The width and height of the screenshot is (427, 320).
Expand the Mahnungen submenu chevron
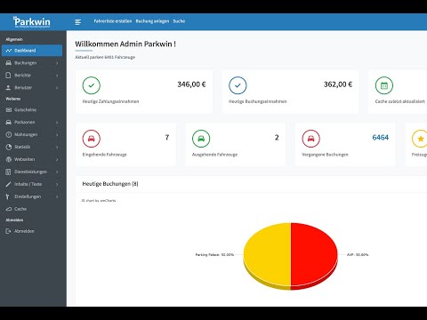point(57,135)
